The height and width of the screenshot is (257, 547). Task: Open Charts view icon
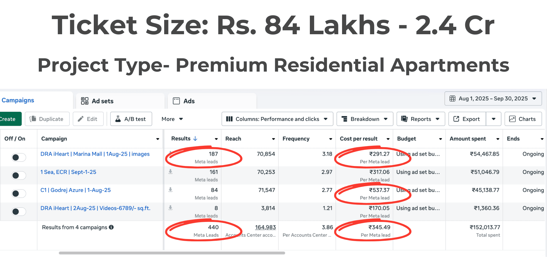[x=512, y=119]
